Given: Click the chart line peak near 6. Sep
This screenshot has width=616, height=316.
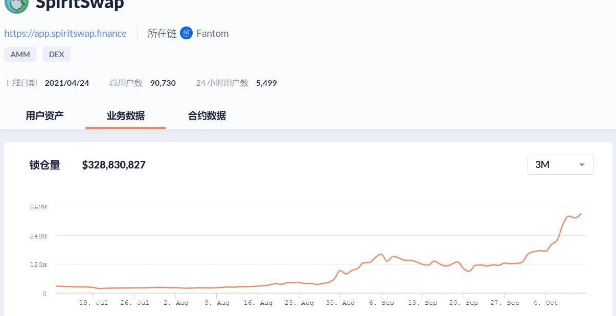Looking at the screenshot, I should pyautogui.click(x=381, y=254).
